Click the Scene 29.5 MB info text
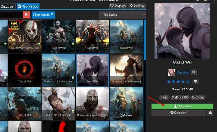Viewport: 217px width, 132px height. click(182, 89)
